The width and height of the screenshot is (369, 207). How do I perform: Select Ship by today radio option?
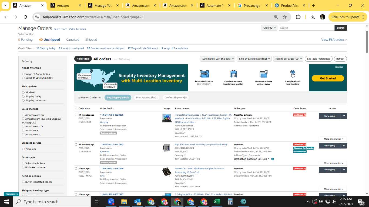23,96
